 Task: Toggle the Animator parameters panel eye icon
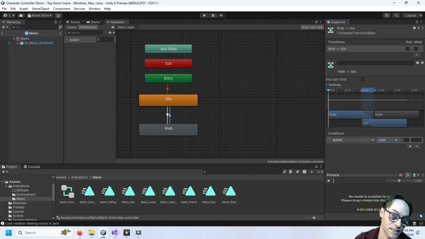pyautogui.click(x=113, y=27)
